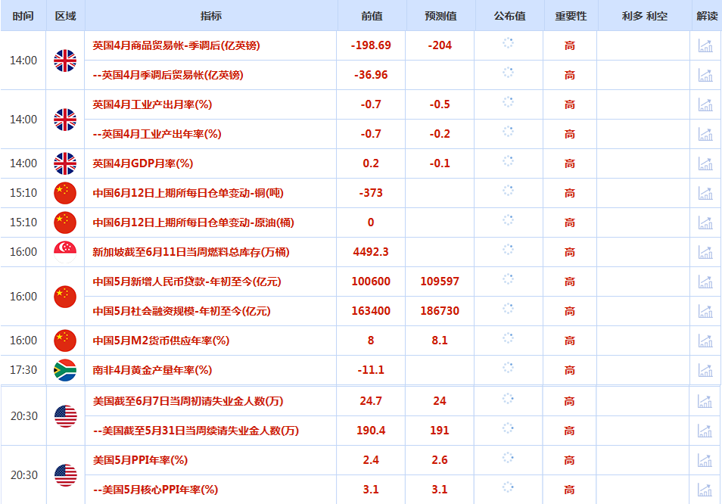Click the 预测值 column header
722x504 pixels.
coord(440,16)
